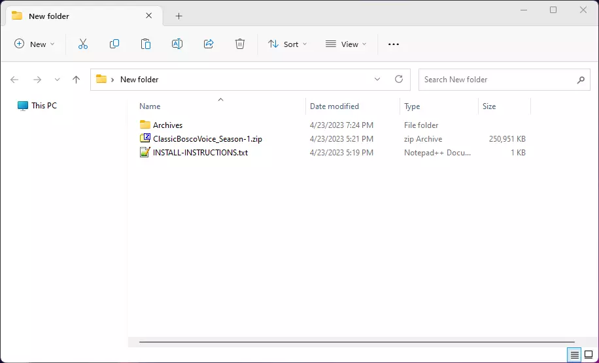Switch to large thumbnails view toggle
Screen dimensions: 599x363
(588, 355)
